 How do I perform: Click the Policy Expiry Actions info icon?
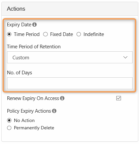tap(54, 111)
